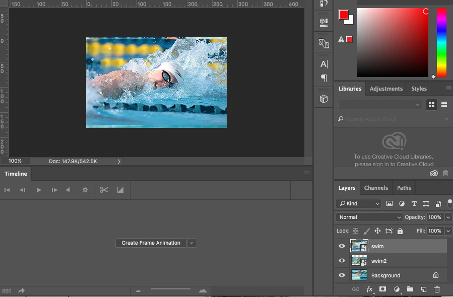Add a layer mask

(x=382, y=289)
